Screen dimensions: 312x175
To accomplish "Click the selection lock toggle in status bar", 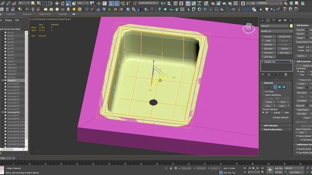I will click(171, 168).
